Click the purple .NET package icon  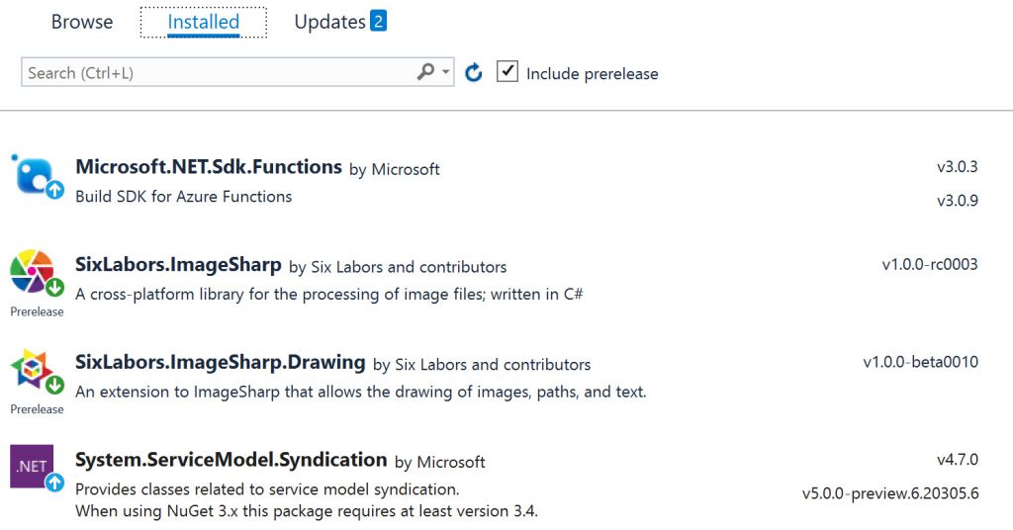click(x=32, y=466)
